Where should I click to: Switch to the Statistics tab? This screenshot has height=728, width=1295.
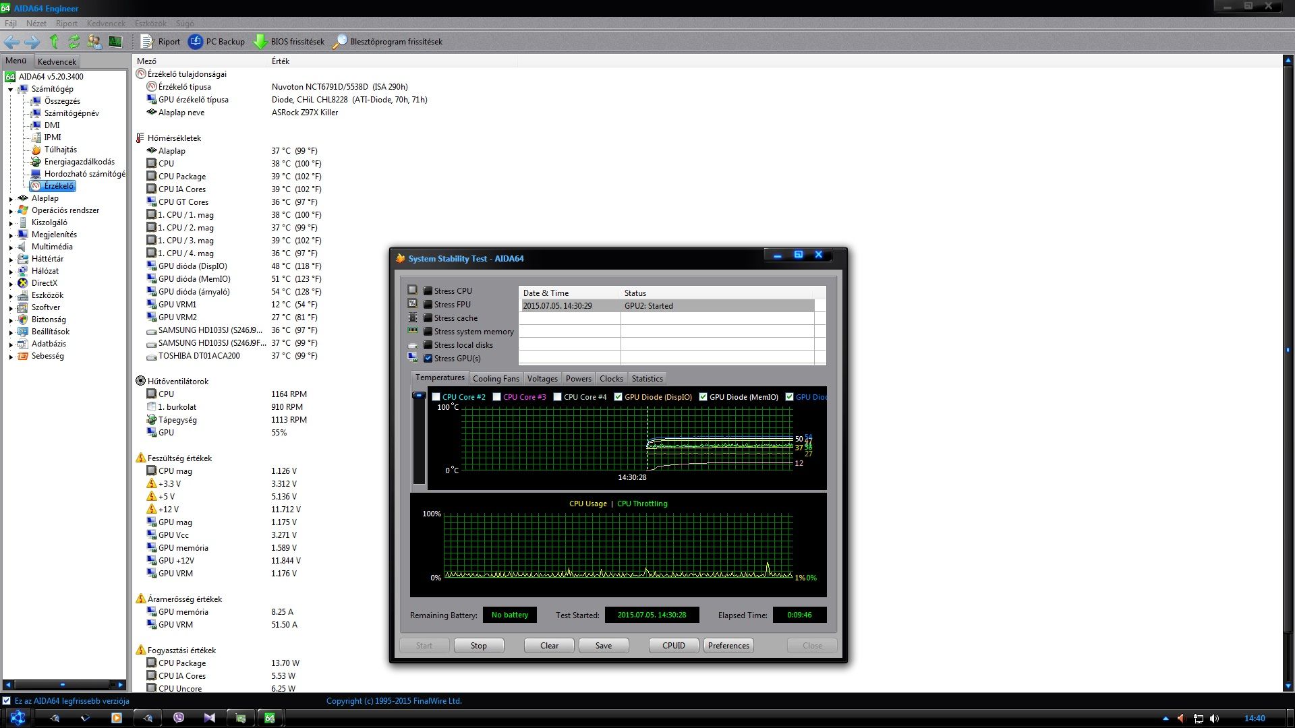[x=647, y=379]
